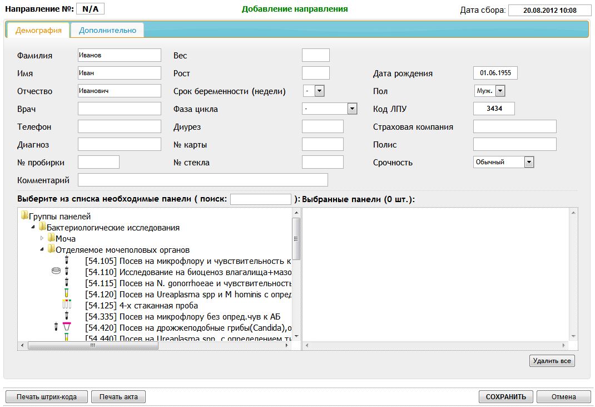Open Срок беременности (недели) dropdown
This screenshot has width=595, height=407.
(319, 91)
